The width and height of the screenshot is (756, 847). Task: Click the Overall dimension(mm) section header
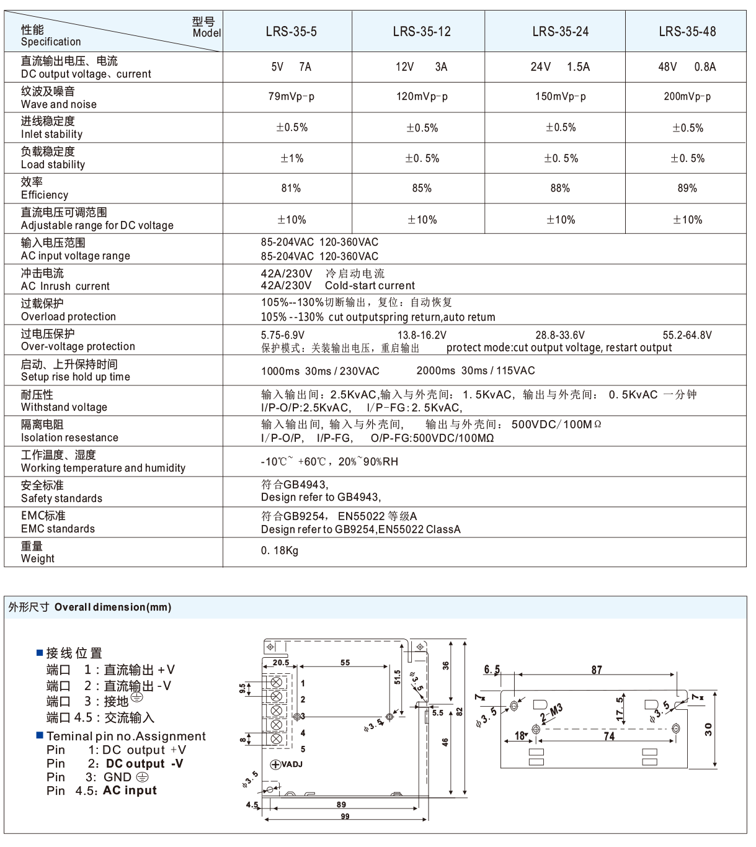pos(90,607)
